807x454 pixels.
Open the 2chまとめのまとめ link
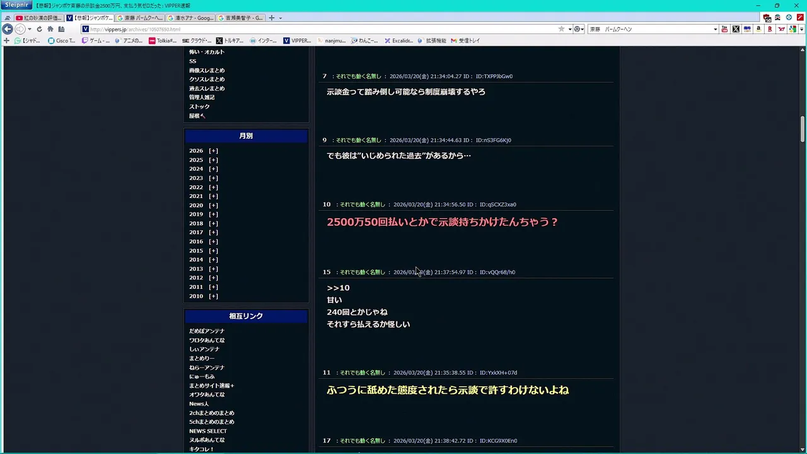(212, 413)
